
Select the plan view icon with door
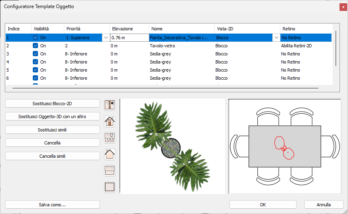point(110,105)
